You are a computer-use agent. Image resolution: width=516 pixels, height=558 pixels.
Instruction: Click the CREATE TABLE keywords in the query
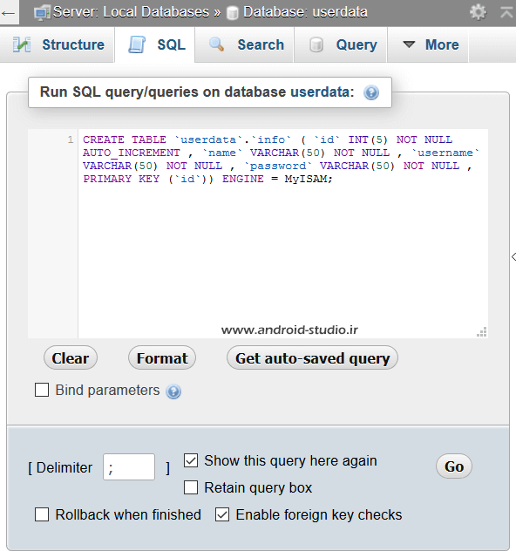pos(125,139)
